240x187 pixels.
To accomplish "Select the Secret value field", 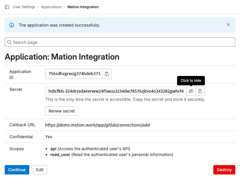I will pos(116,91).
